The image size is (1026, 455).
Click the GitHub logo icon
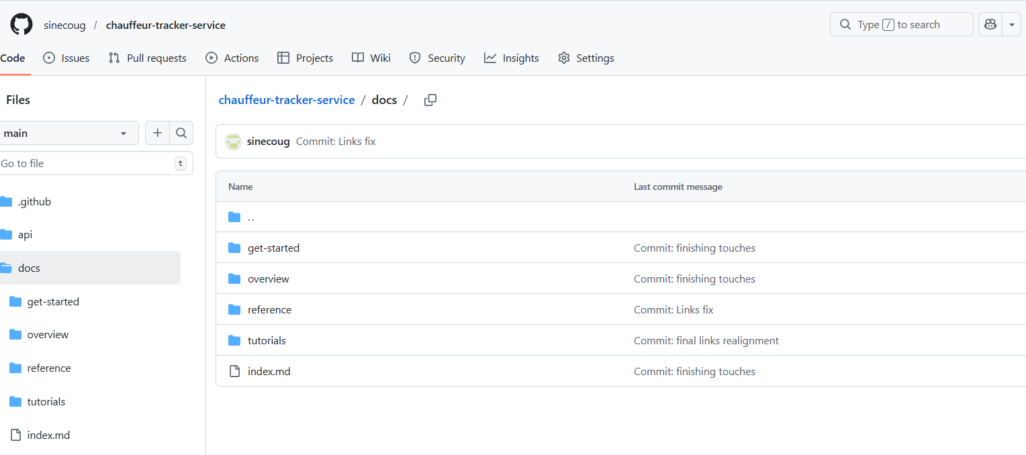coord(21,25)
